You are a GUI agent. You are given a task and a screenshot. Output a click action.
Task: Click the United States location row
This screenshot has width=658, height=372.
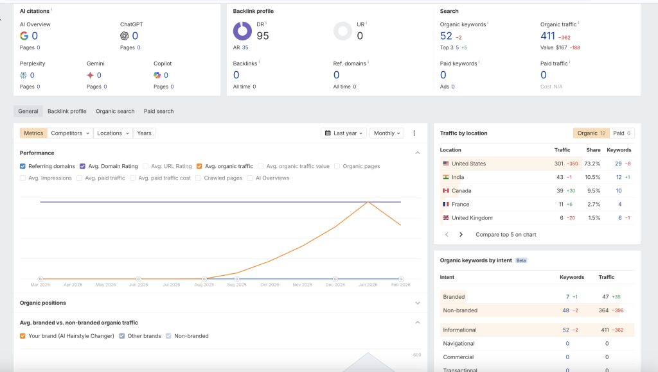(x=468, y=164)
